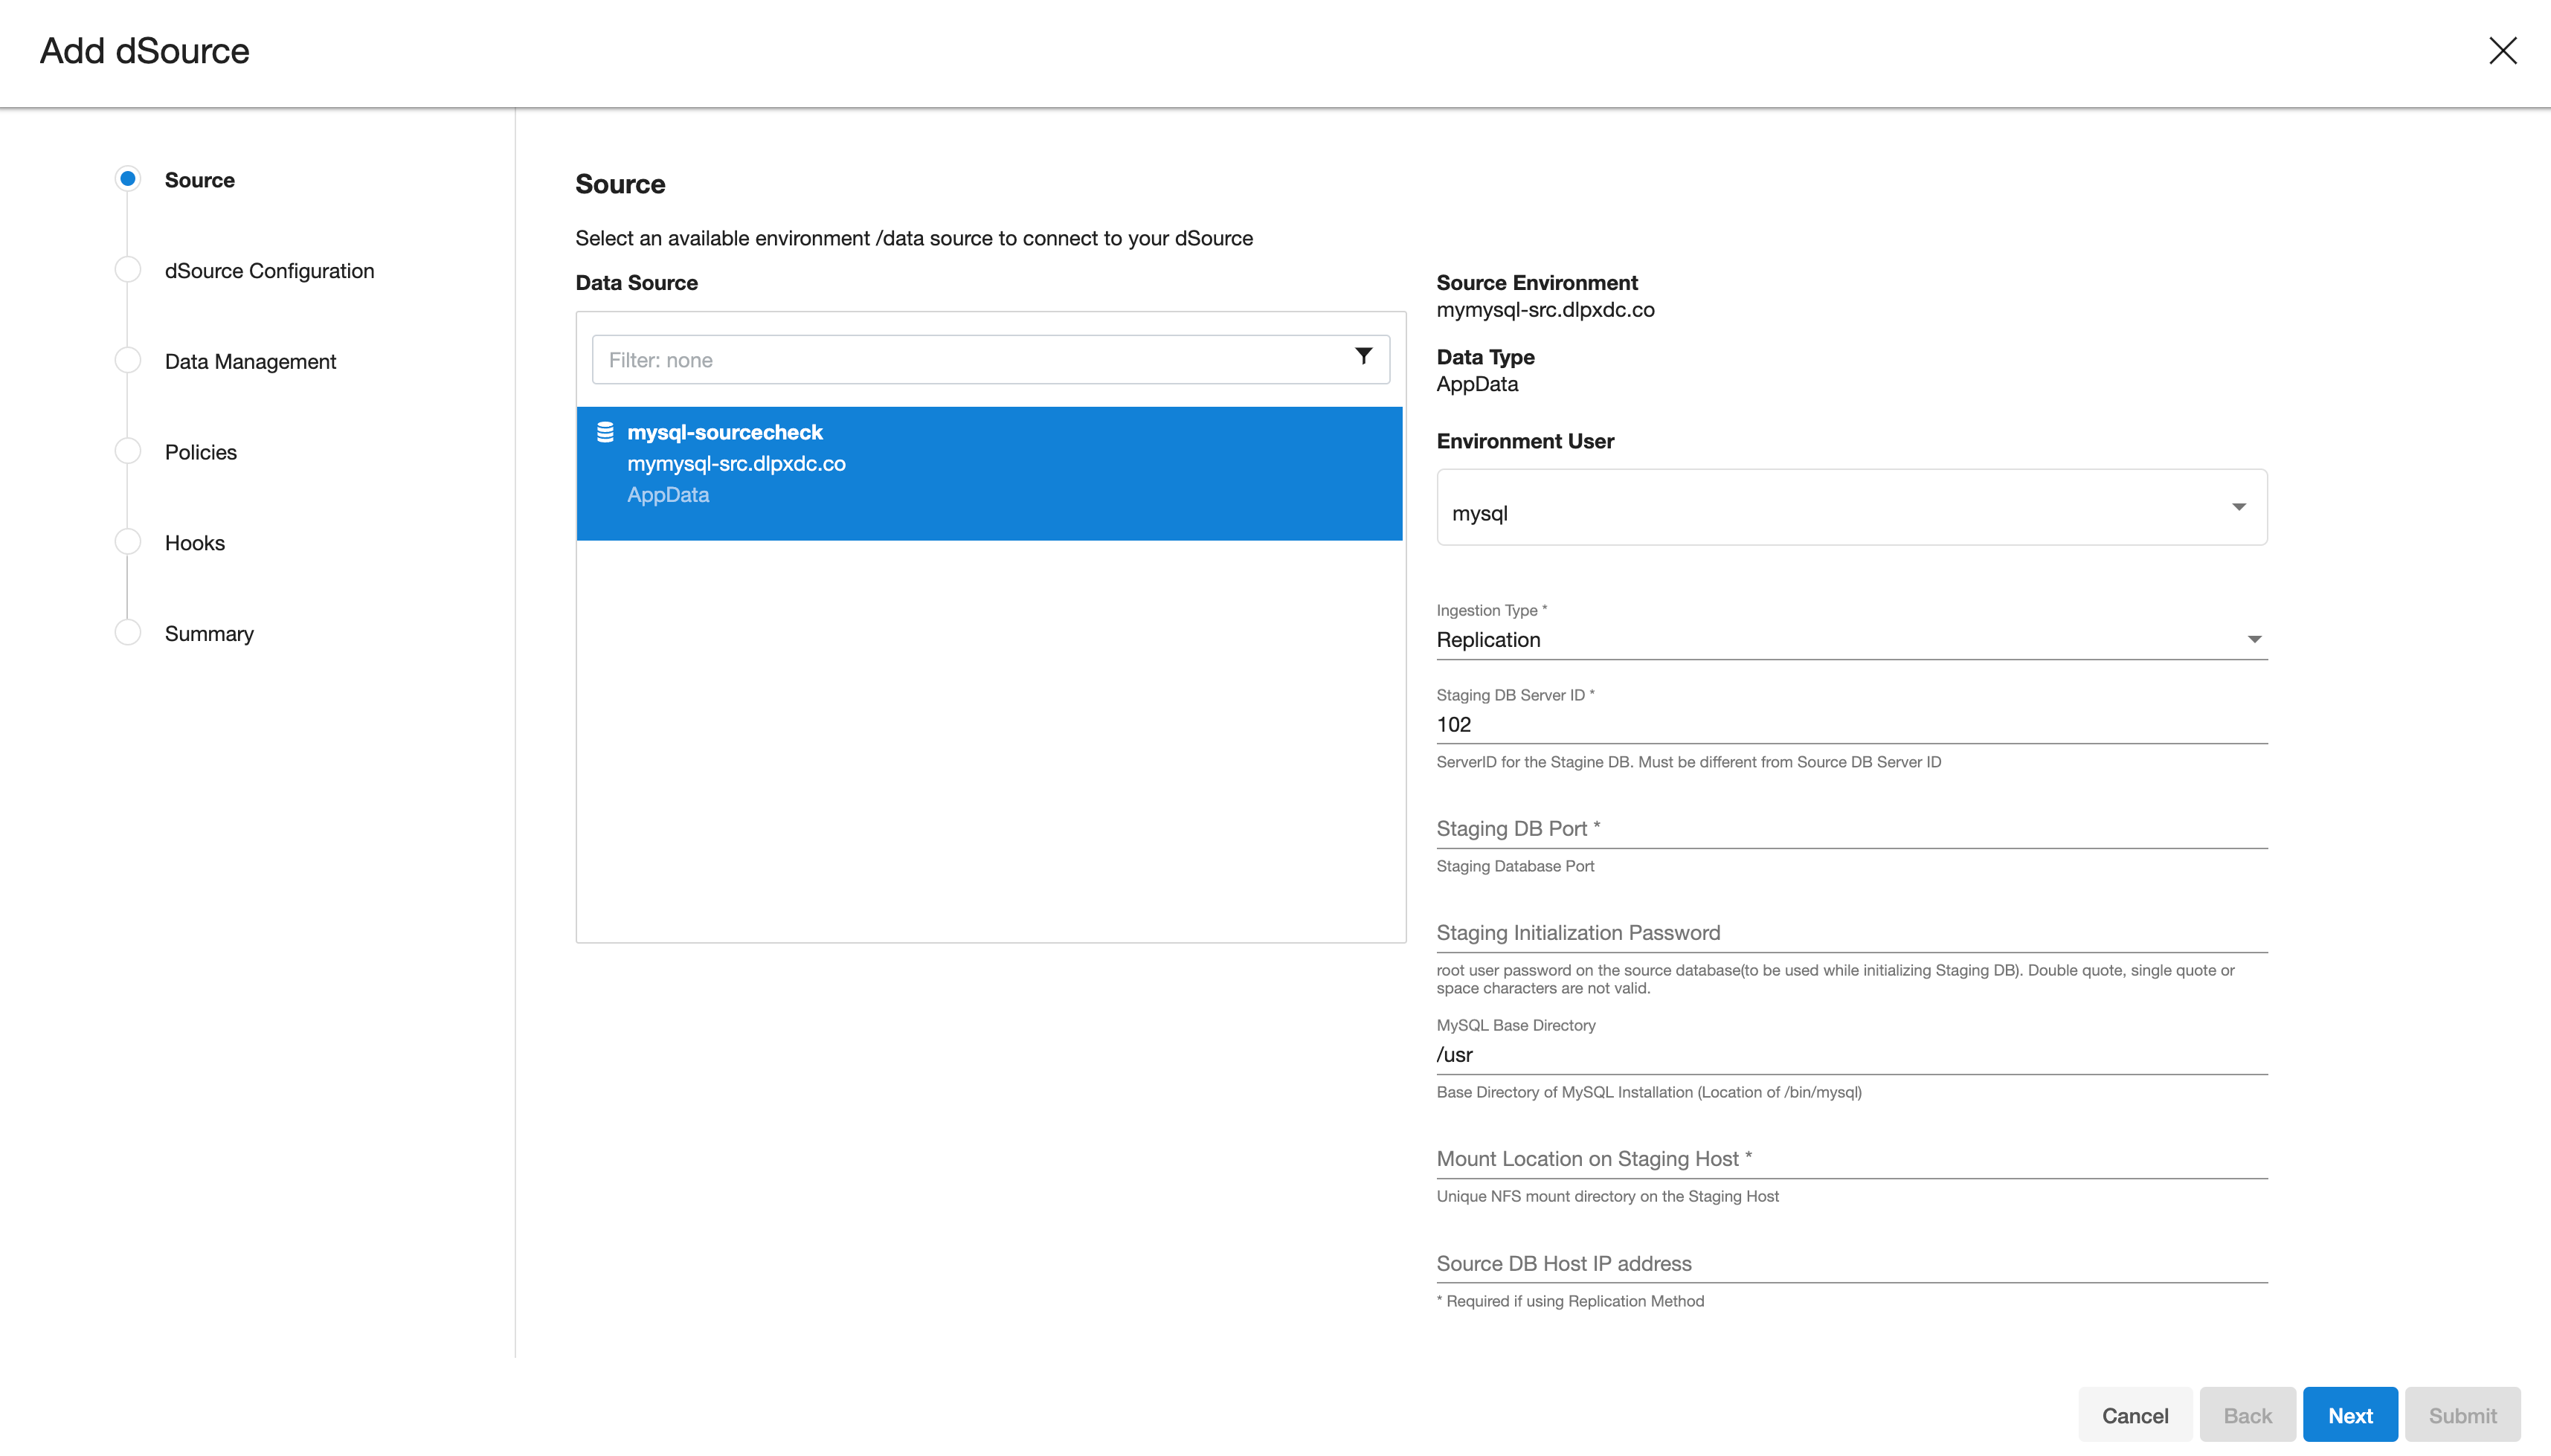
Task: Go to Hooks wizard step
Action: (195, 543)
